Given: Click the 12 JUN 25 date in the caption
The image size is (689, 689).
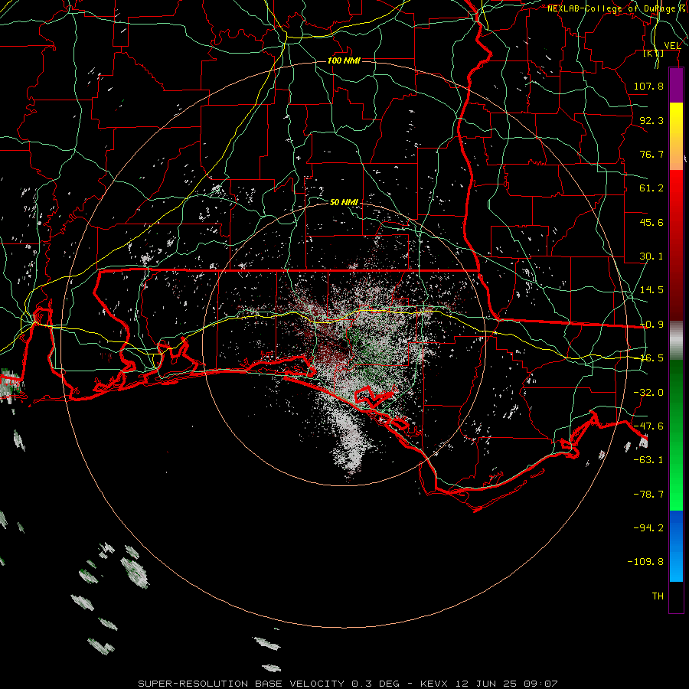Looking at the screenshot, I should pyautogui.click(x=488, y=684).
